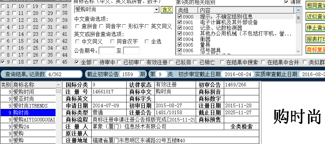Filter by 有效注册 status
The image size is (325, 144).
[142, 62]
